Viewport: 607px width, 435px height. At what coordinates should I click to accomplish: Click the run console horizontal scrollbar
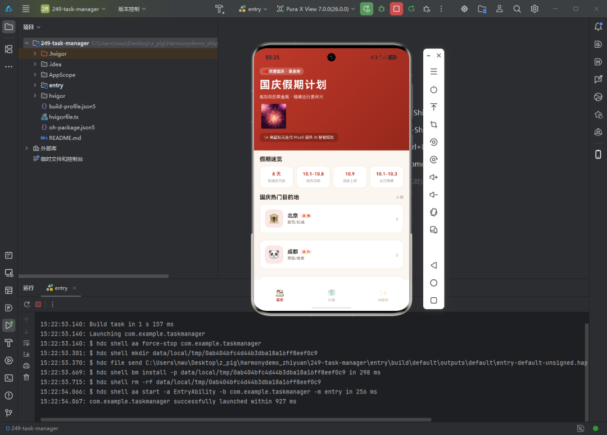coord(235,419)
